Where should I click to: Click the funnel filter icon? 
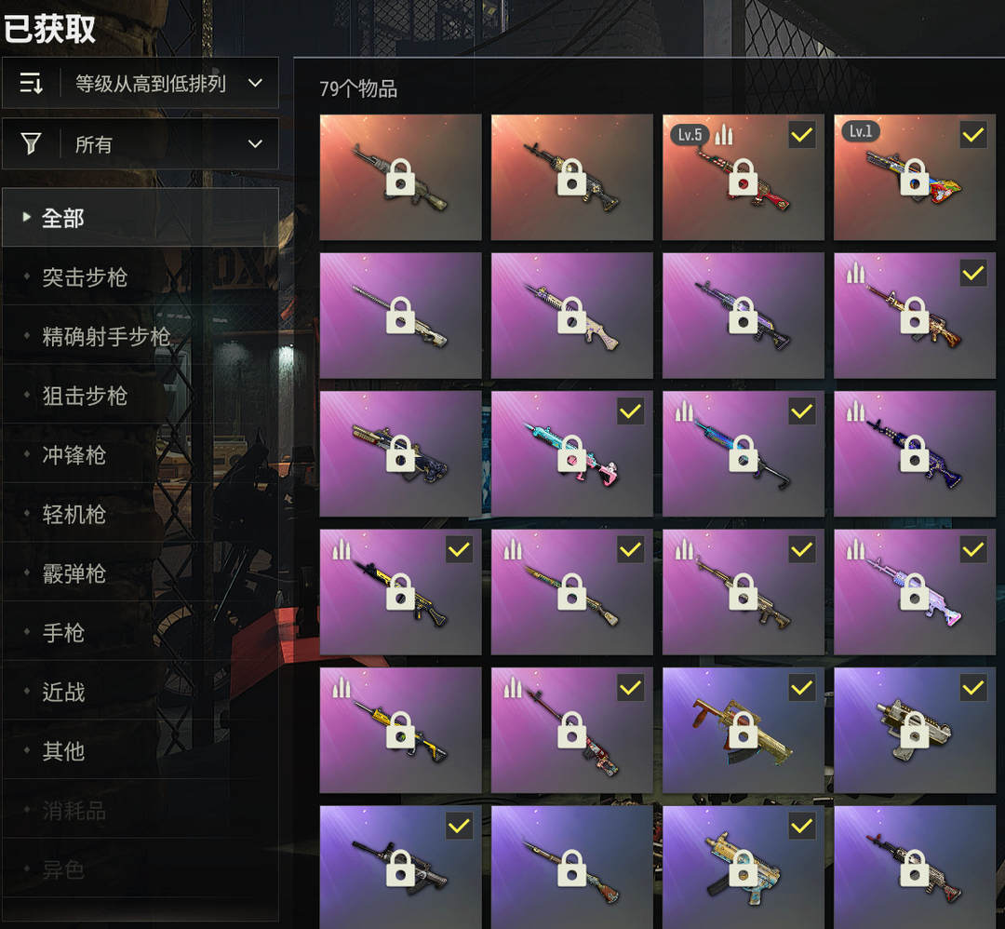[31, 143]
